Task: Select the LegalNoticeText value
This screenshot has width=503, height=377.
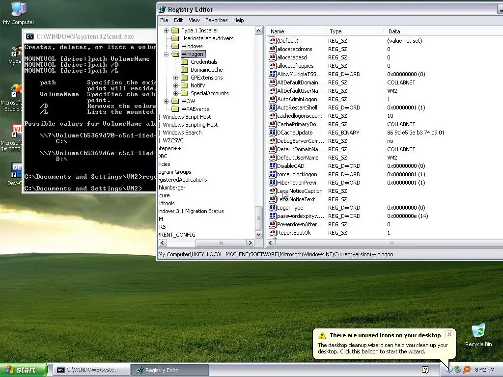Action: coord(296,199)
